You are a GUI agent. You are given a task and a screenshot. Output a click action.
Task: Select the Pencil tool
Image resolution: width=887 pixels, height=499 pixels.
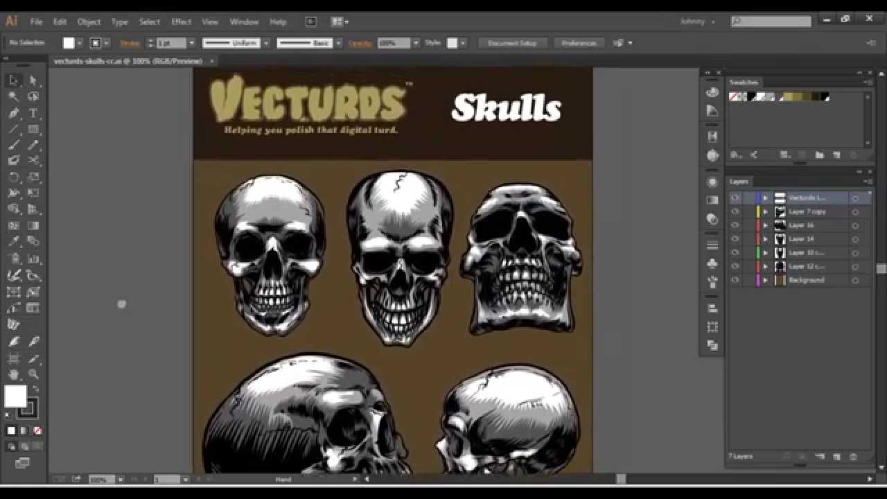point(33,145)
